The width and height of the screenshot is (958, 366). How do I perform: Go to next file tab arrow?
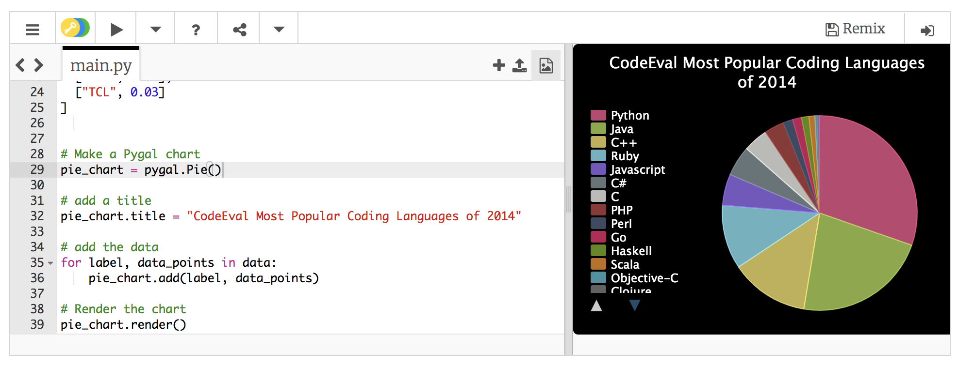(39, 65)
